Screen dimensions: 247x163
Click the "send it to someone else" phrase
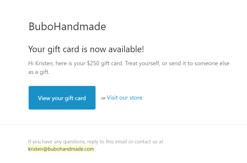[199, 63]
